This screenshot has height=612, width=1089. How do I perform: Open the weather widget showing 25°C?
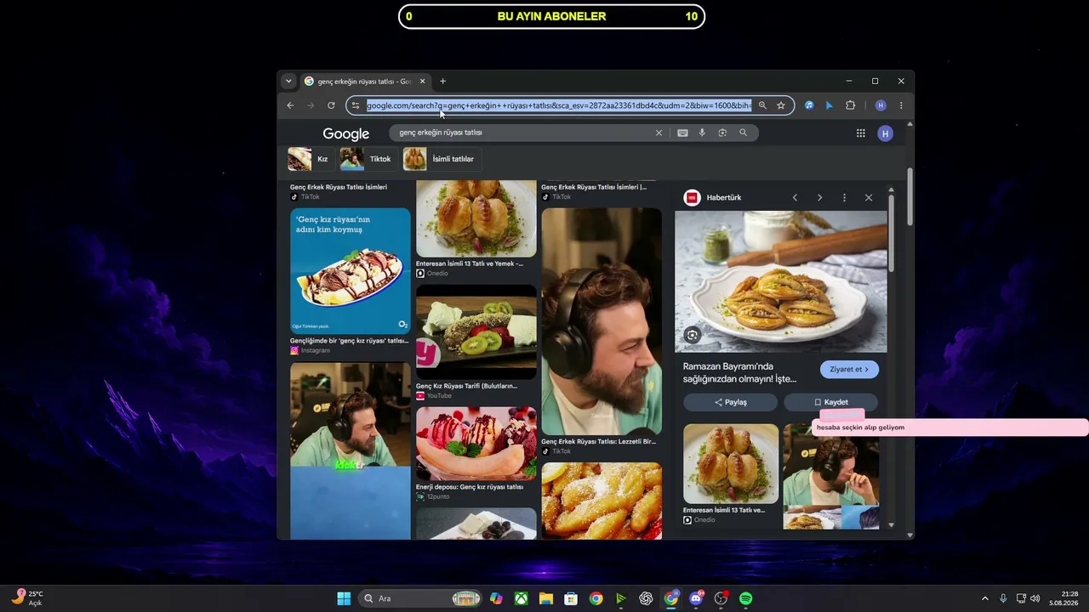[28, 598]
